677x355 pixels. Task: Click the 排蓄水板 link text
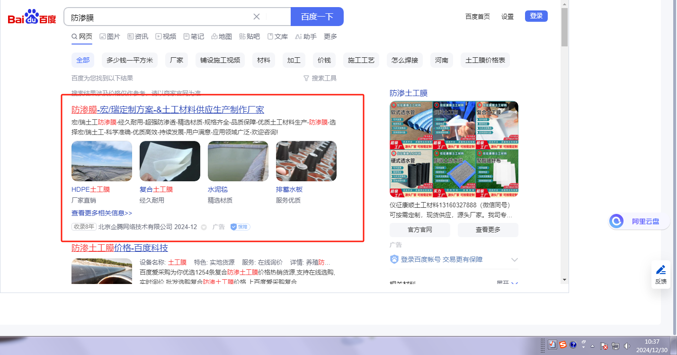point(289,189)
